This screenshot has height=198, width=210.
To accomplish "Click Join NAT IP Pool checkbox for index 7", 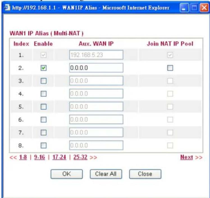I will click(x=170, y=133).
